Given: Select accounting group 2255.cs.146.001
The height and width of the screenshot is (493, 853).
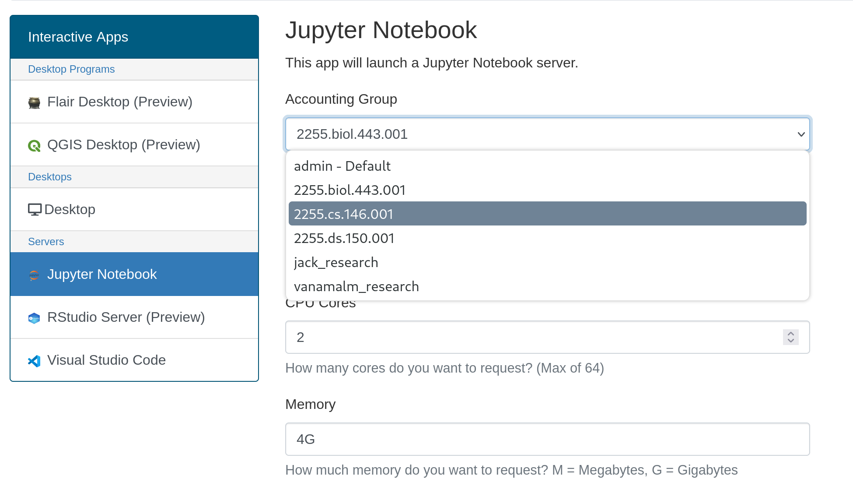Looking at the screenshot, I should pos(343,214).
